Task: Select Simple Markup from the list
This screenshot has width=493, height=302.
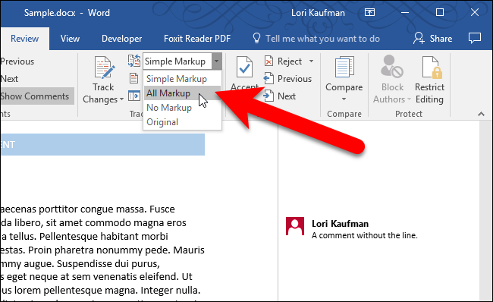Action: click(x=182, y=79)
